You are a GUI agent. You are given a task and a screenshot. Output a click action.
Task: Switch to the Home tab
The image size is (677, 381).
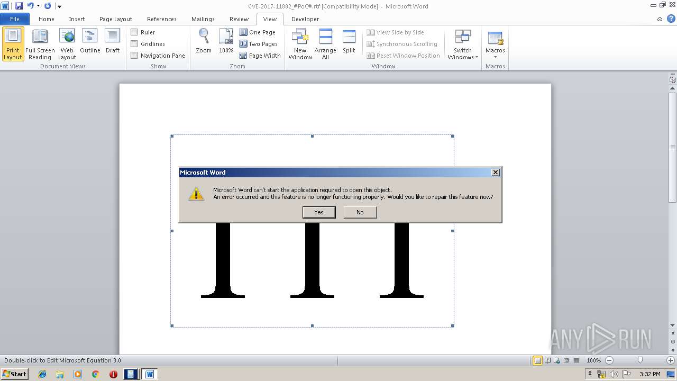tap(47, 19)
